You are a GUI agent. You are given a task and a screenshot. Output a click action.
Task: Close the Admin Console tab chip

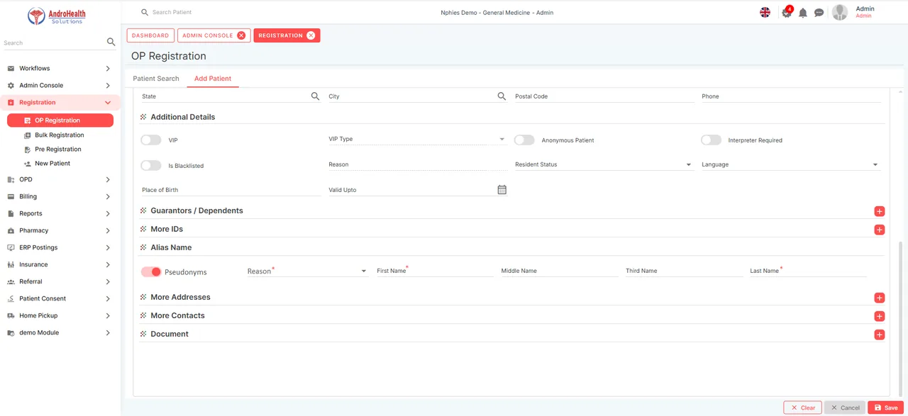pyautogui.click(x=241, y=35)
